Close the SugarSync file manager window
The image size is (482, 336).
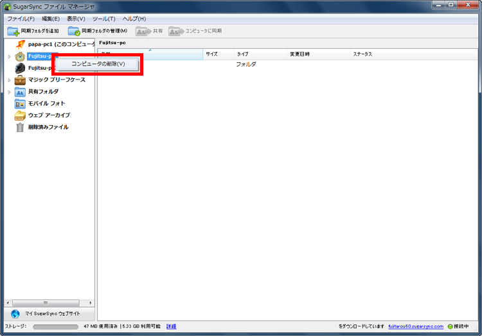[x=468, y=4]
